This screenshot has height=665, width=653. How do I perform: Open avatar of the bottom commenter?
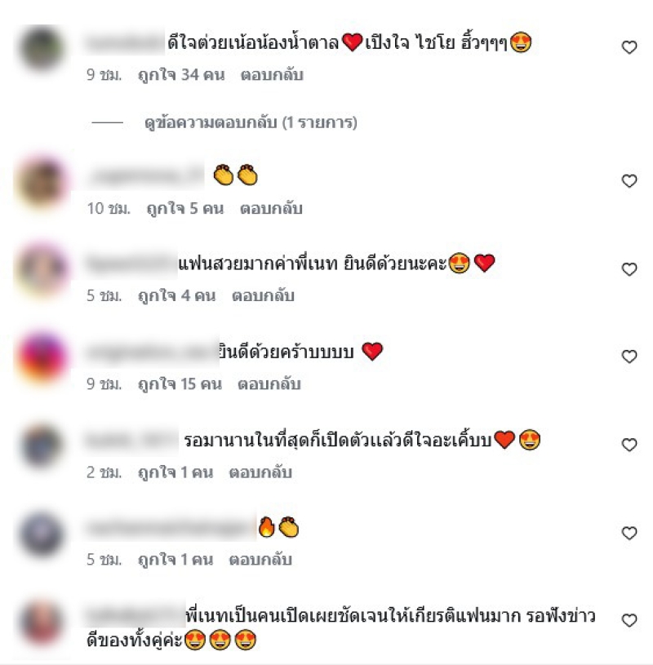pyautogui.click(x=42, y=621)
